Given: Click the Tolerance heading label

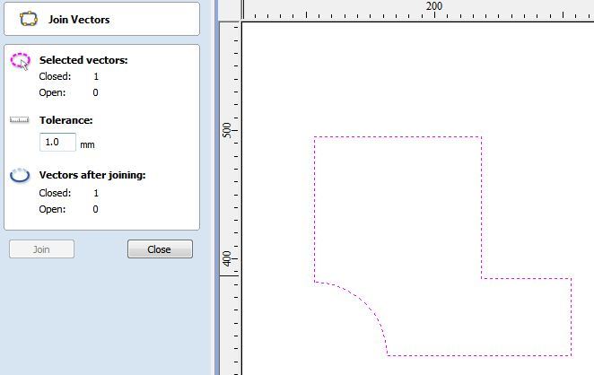Looking at the screenshot, I should pyautogui.click(x=66, y=120).
